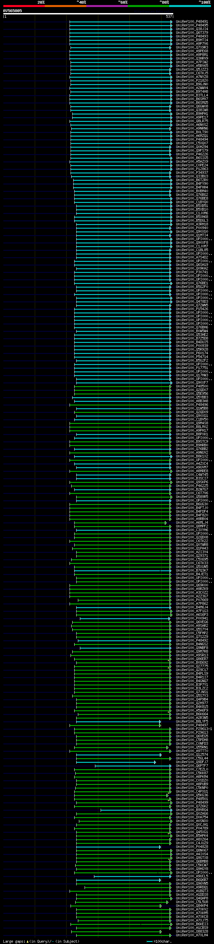Select the UniRef100_C1BV50 label
This screenshot has height=944, width=214.
(x=192, y=419)
